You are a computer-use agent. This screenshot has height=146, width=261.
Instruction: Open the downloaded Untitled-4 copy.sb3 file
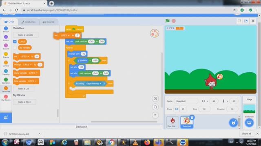(19, 134)
